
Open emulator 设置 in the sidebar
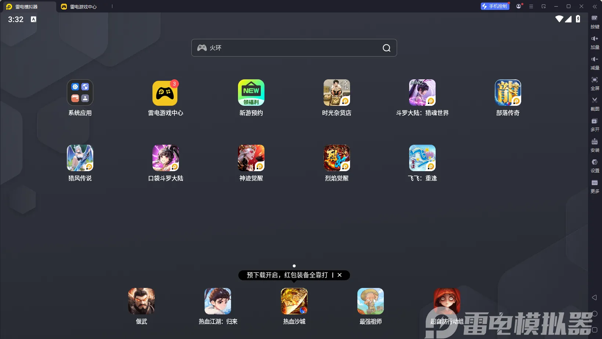pos(595,166)
